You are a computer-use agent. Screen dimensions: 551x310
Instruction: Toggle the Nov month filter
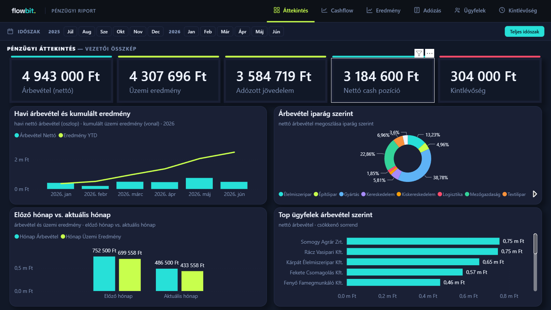coord(138,31)
